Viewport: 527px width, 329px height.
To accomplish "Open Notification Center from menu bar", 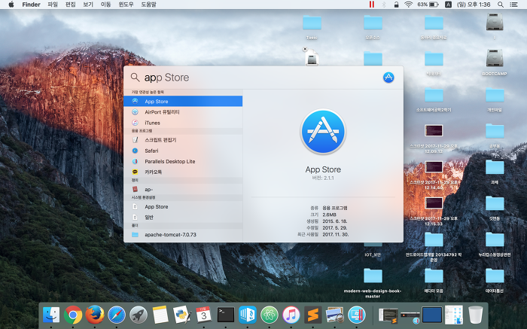I will [x=514, y=5].
